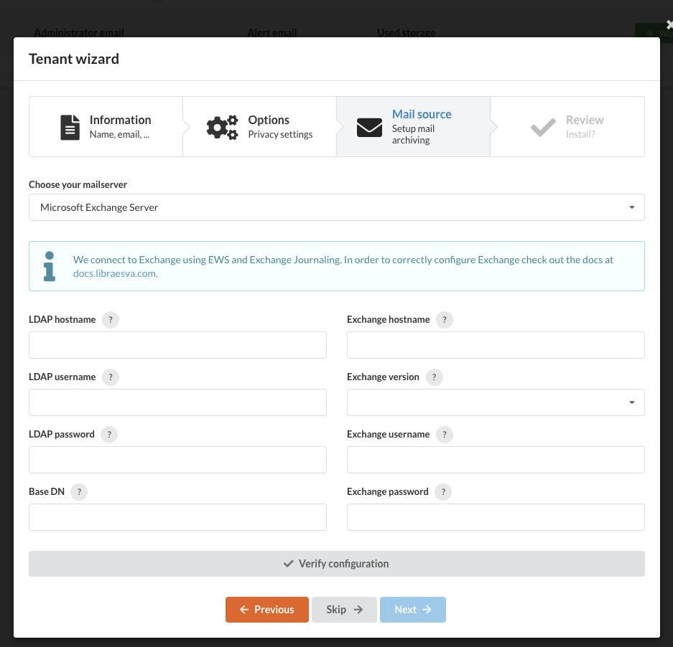Open help for Base DN

tap(79, 492)
